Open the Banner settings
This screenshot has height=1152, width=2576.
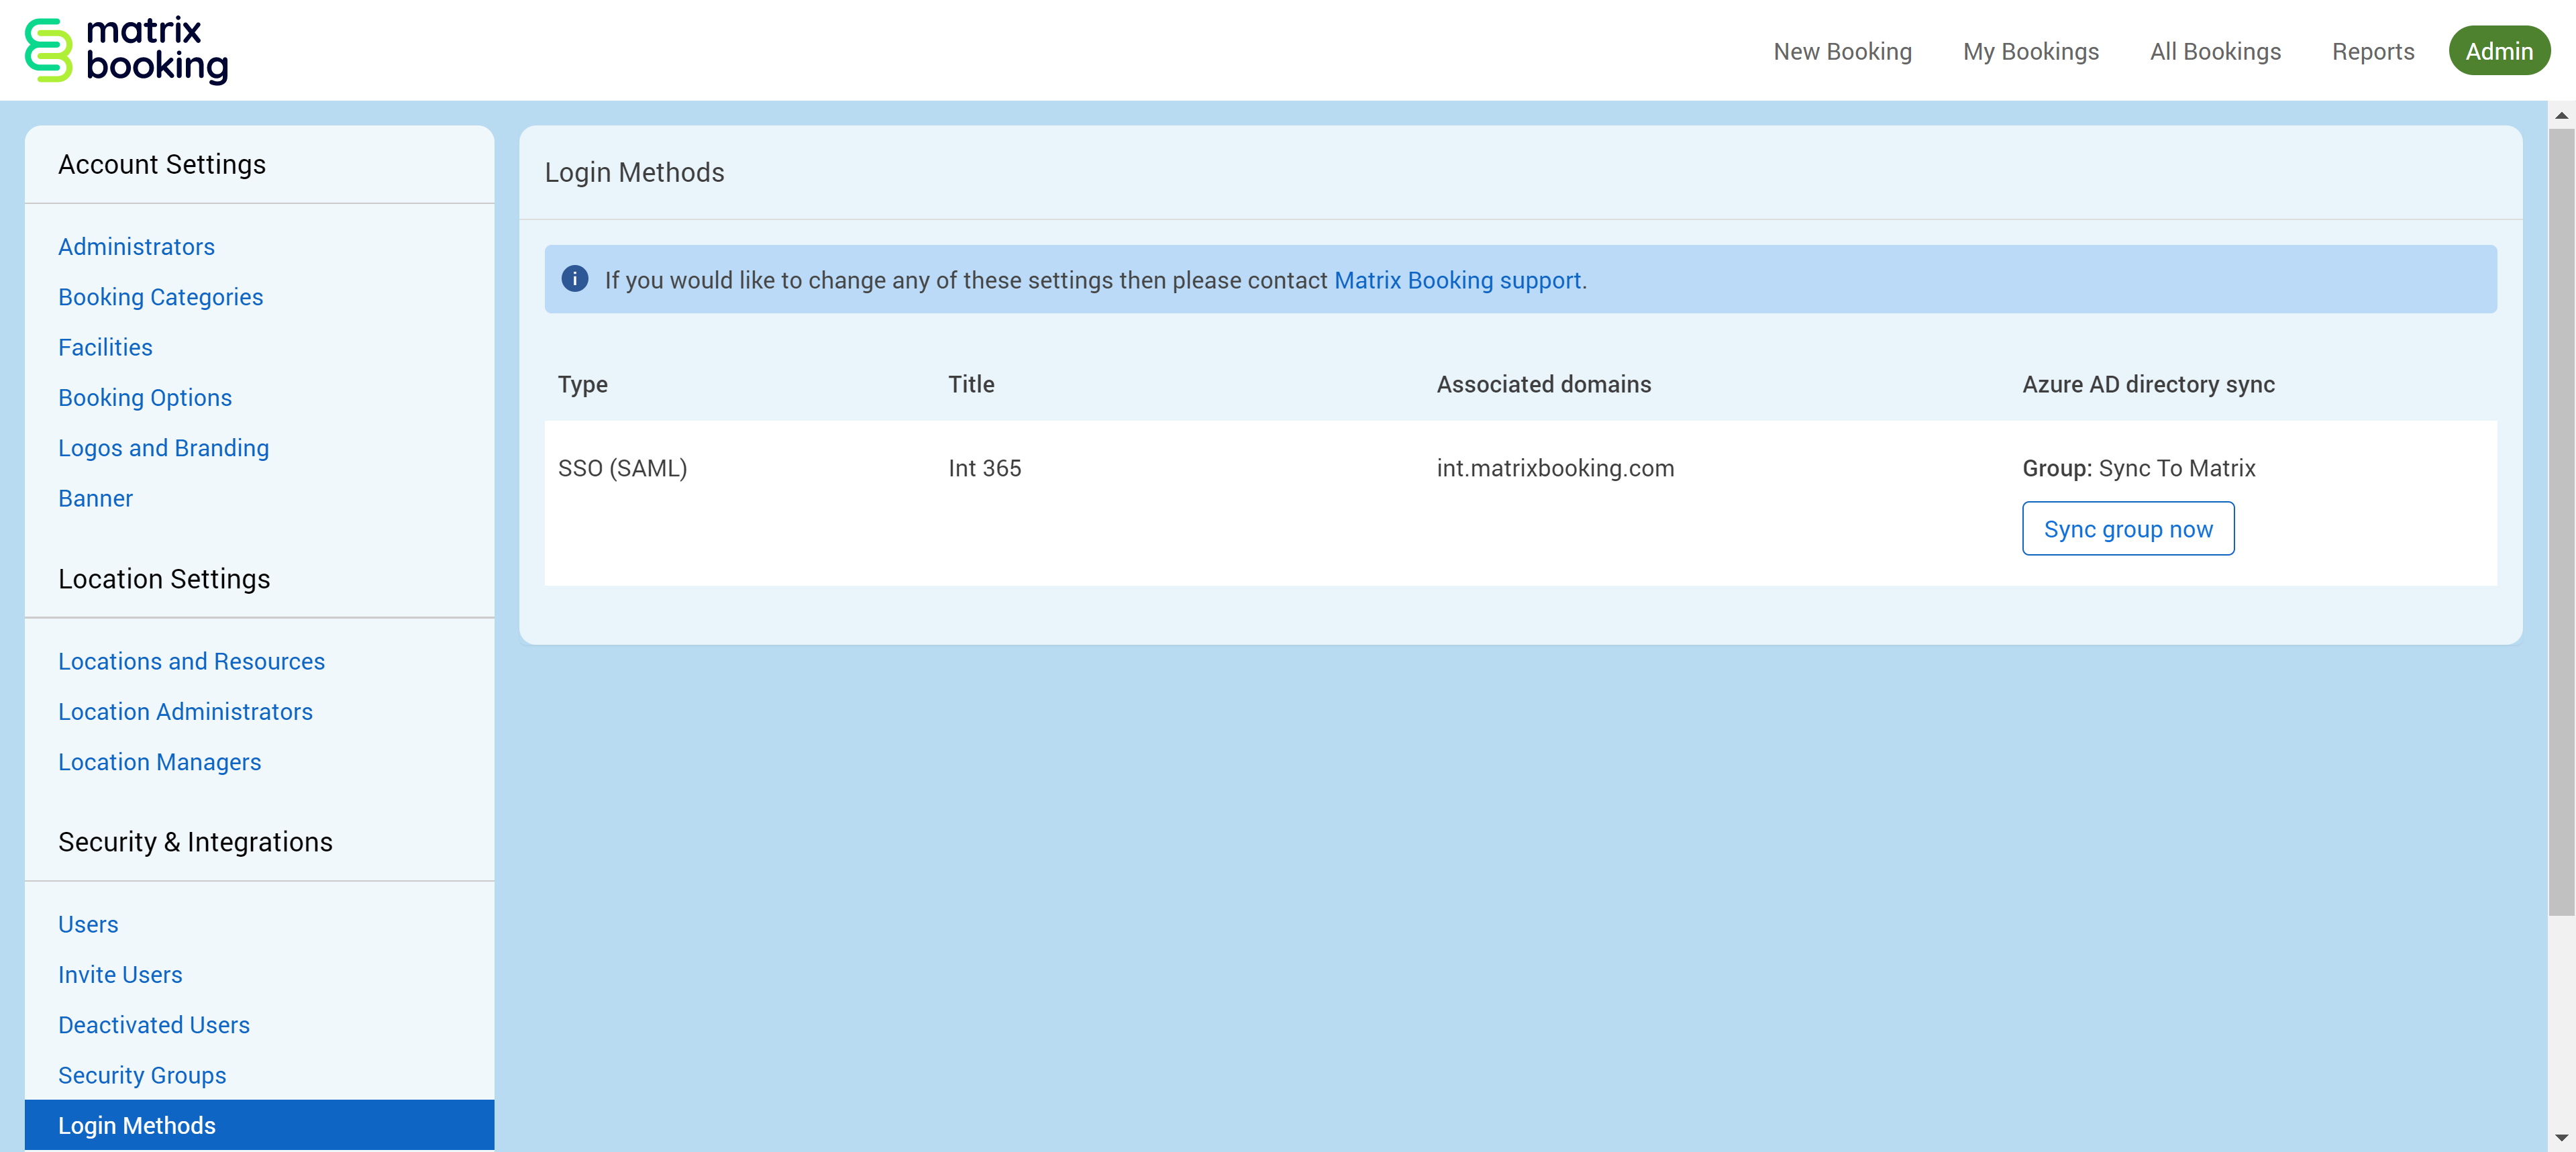pyautogui.click(x=95, y=498)
